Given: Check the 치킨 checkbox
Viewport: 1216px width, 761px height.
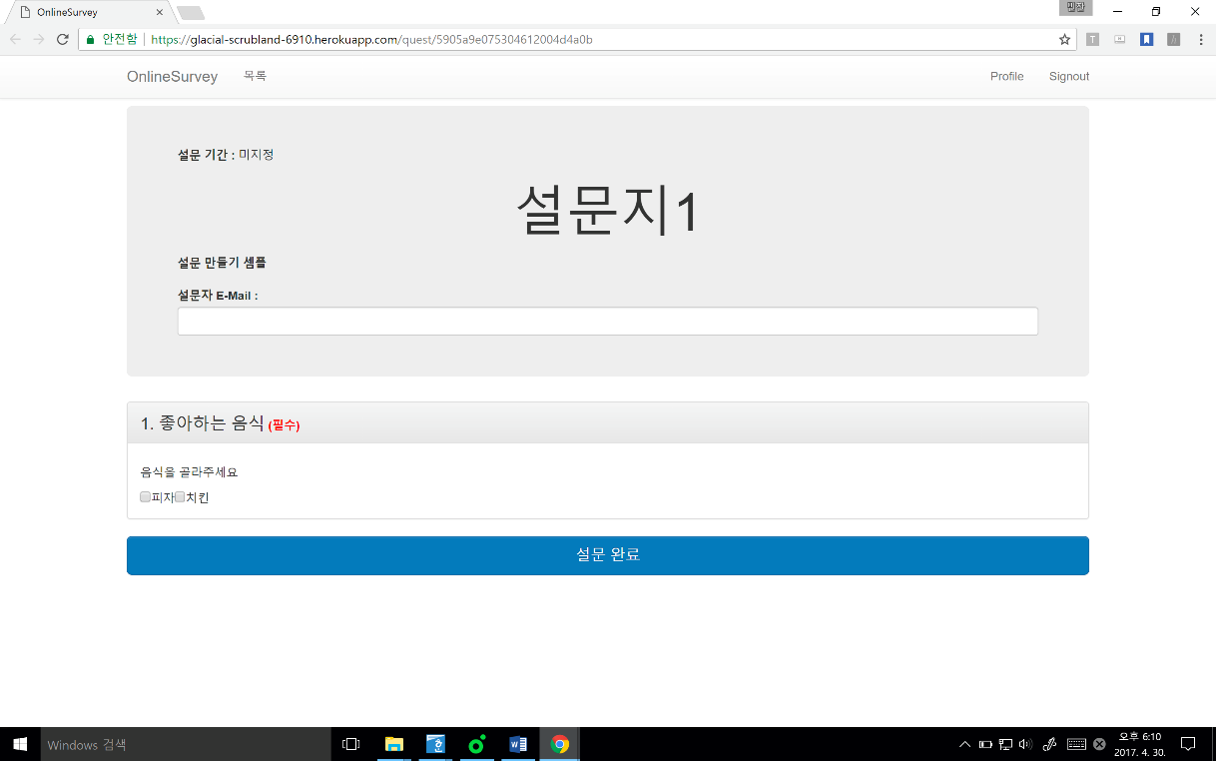Looking at the screenshot, I should 181,497.
